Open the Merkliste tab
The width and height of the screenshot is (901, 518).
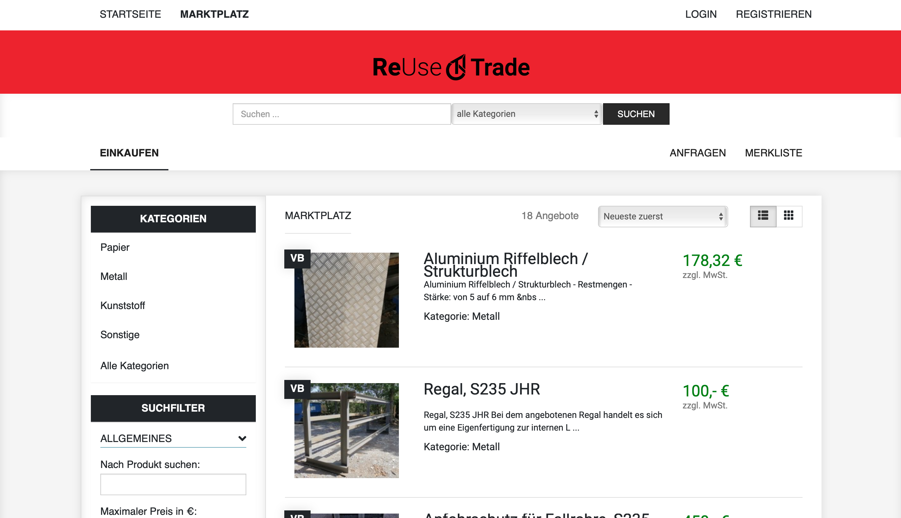click(x=773, y=153)
